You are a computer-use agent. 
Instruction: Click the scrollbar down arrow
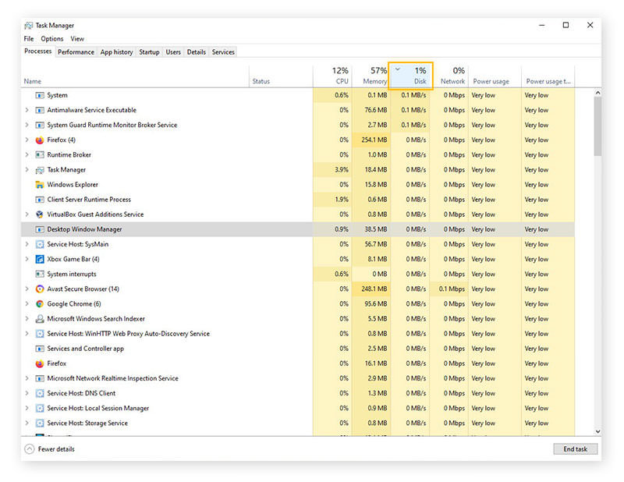[x=597, y=431]
